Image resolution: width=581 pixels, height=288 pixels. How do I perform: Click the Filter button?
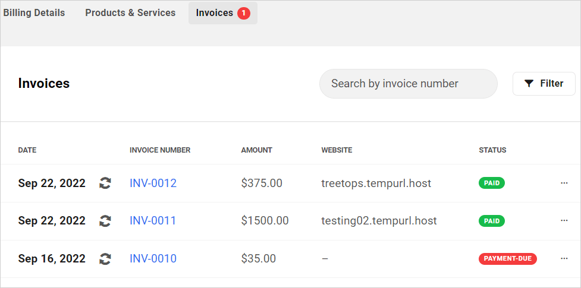(544, 84)
